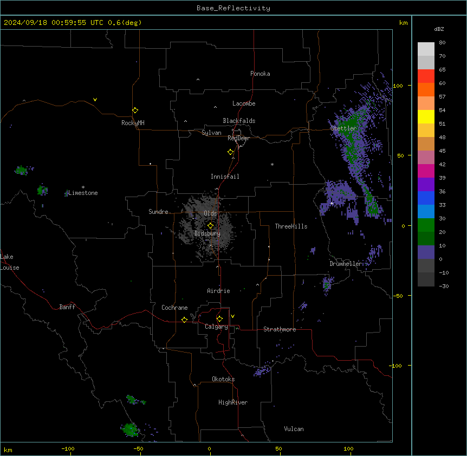Click the asterisk marker east of Innisfail
This screenshot has height=456, width=467.
click(x=272, y=164)
